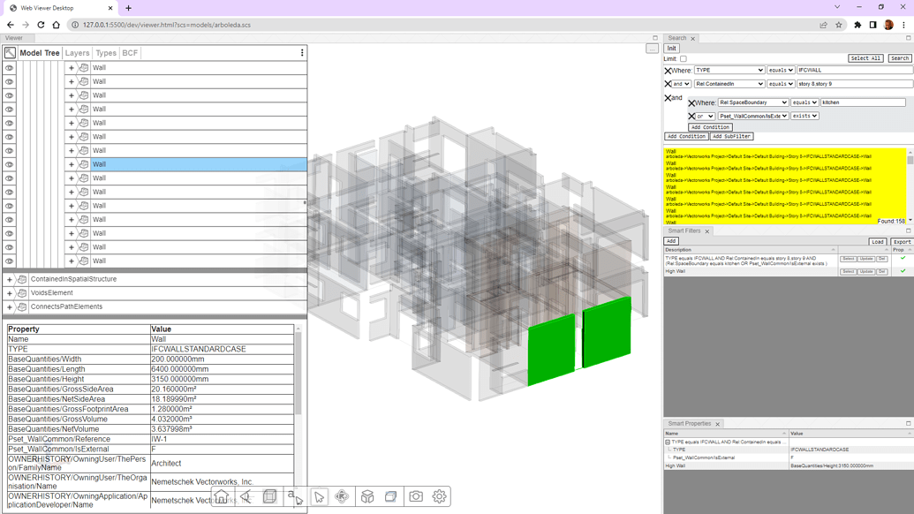Click the Select All button

click(865, 58)
